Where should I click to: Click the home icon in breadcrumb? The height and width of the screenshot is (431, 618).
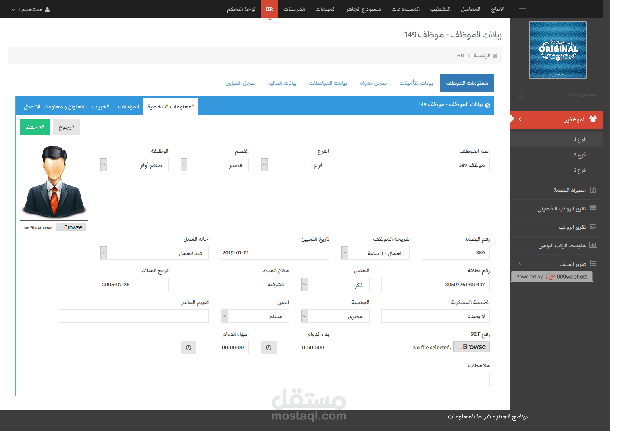click(x=495, y=56)
